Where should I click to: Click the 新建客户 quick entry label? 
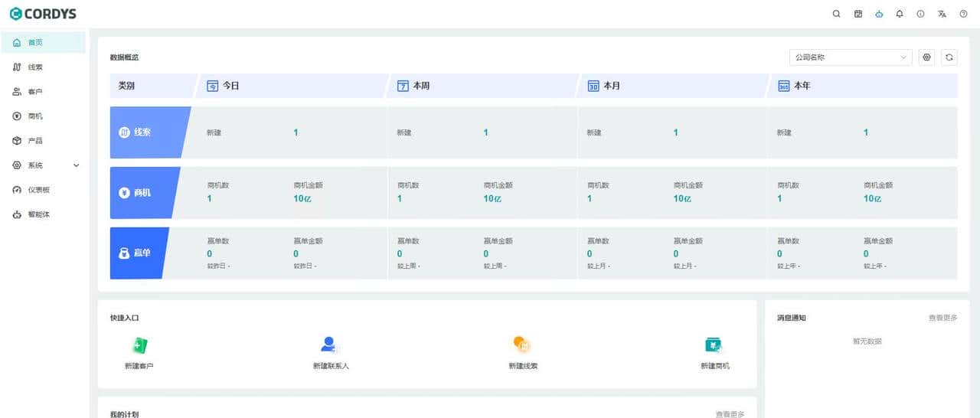[139, 366]
